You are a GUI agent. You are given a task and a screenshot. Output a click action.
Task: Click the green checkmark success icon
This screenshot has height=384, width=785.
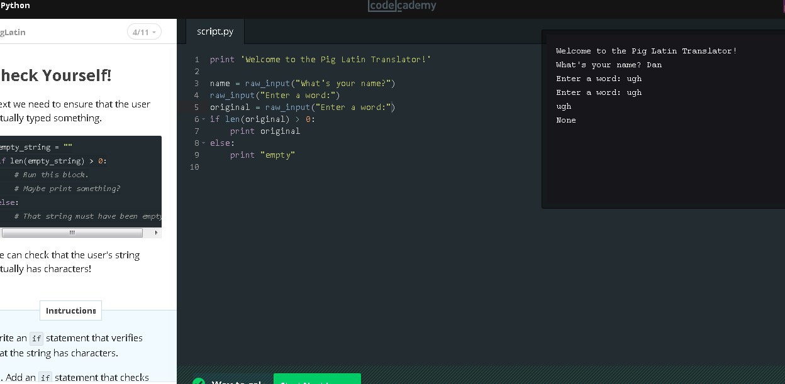coord(199,381)
